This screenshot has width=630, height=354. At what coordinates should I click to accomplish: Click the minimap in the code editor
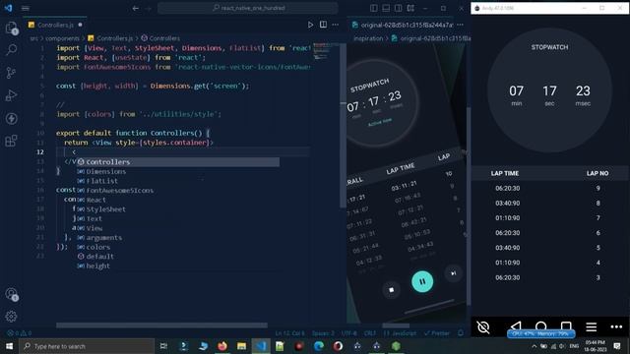(325, 51)
